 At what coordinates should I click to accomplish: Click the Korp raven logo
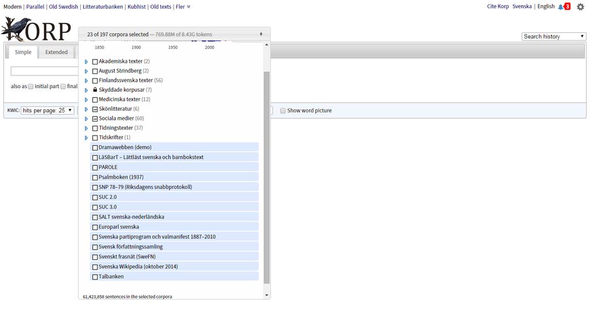pos(36,29)
